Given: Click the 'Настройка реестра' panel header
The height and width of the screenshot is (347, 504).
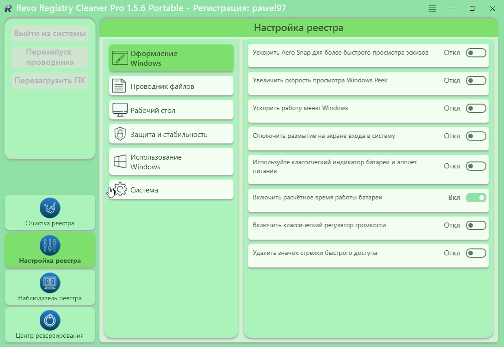Looking at the screenshot, I should pyautogui.click(x=299, y=28).
